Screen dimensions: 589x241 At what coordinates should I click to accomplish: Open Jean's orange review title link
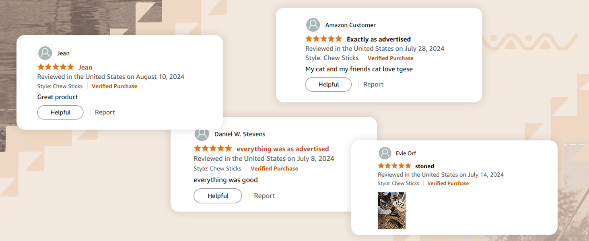click(85, 67)
